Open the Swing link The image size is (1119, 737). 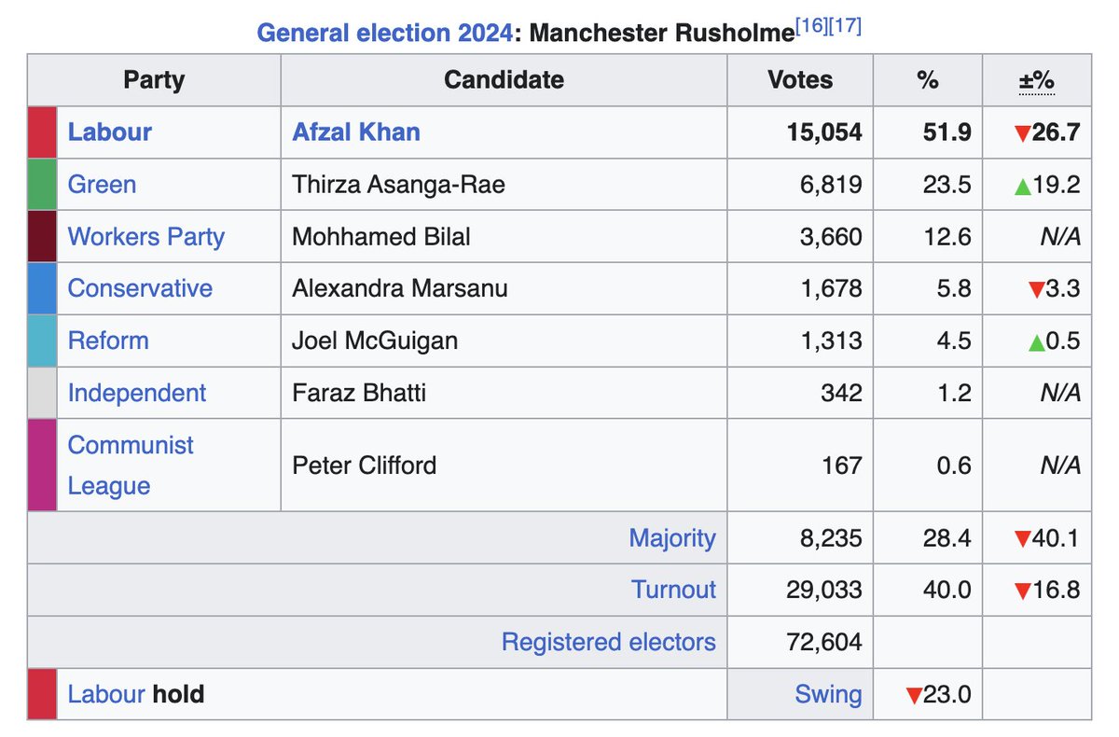(x=828, y=694)
